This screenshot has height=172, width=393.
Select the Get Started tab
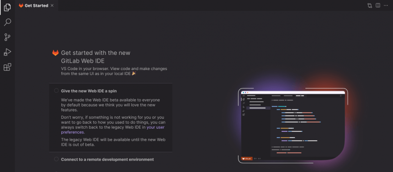[36, 5]
